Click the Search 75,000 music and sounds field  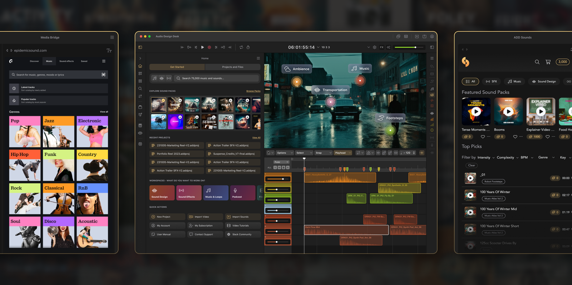coord(217,78)
